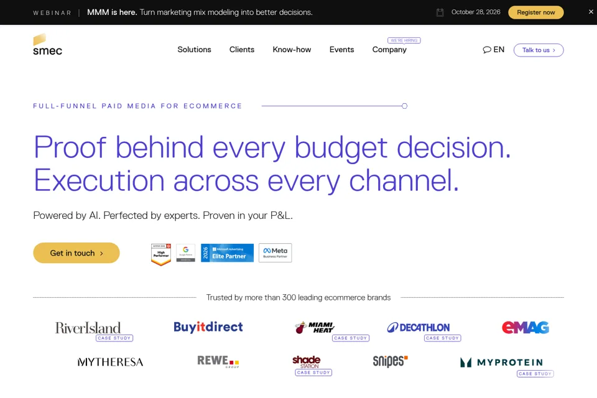Image resolution: width=597 pixels, height=398 pixels.
Task: Close the webinar banner
Action: pos(591,12)
